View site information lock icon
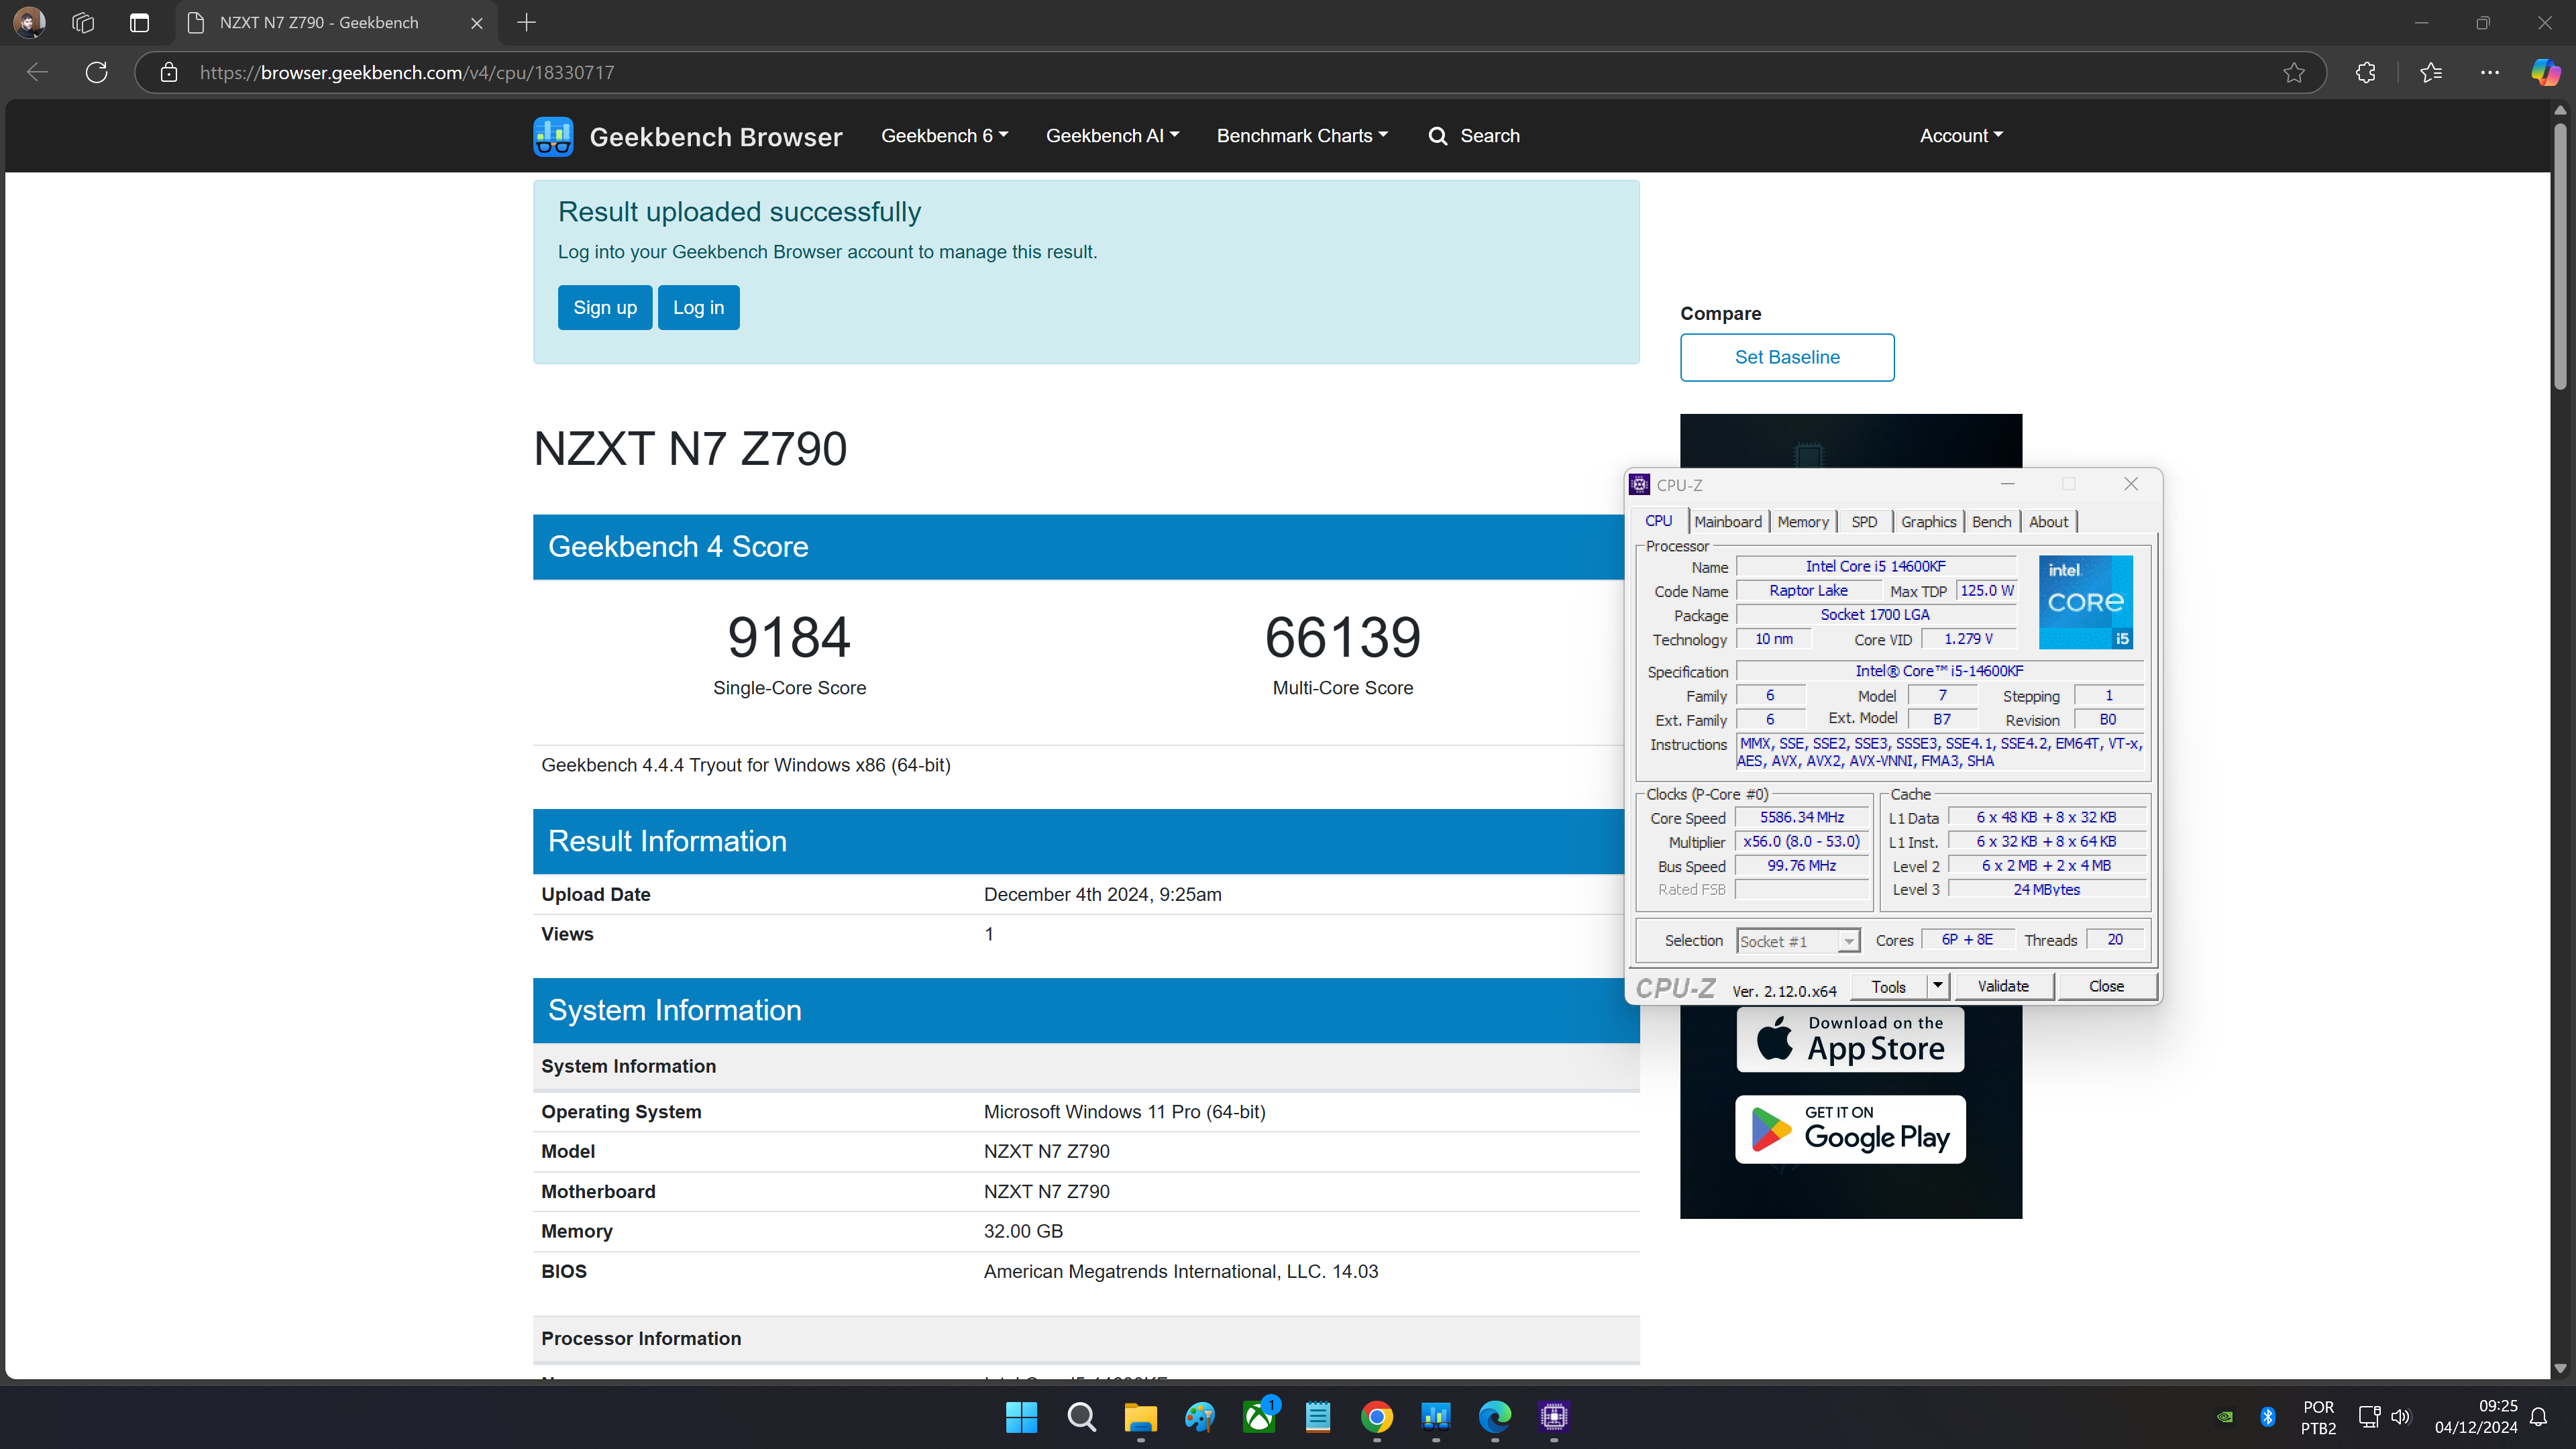 tap(169, 72)
